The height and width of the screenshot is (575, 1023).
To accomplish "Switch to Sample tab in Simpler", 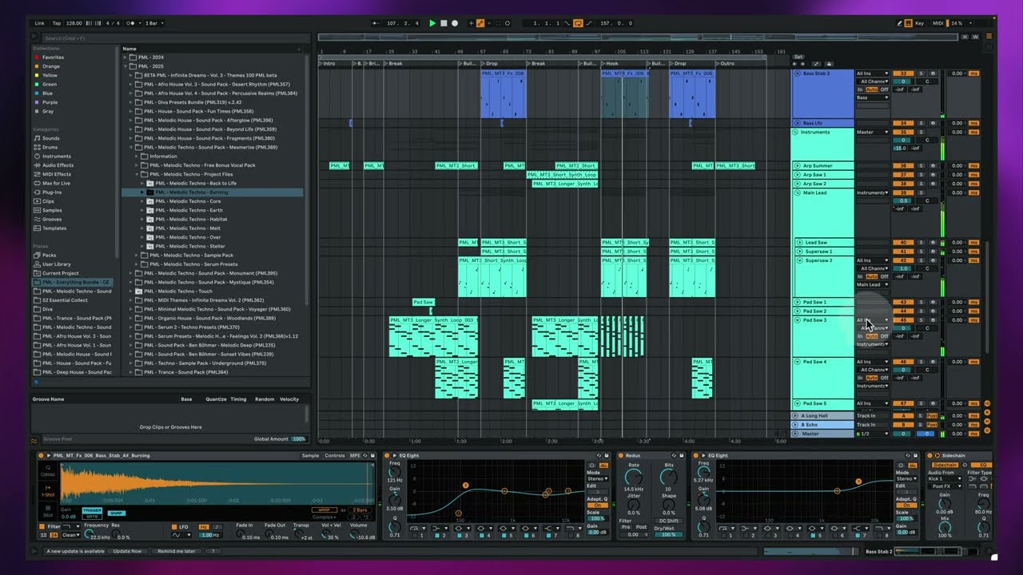I will [310, 455].
